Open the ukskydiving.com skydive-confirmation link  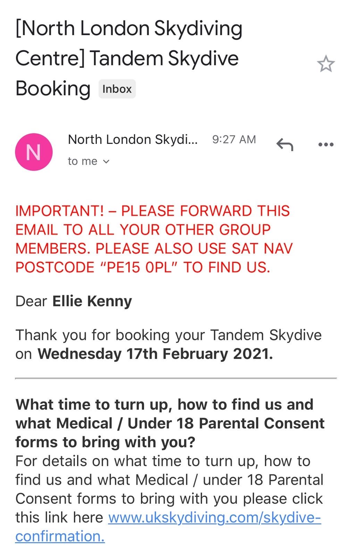[x=214, y=518]
